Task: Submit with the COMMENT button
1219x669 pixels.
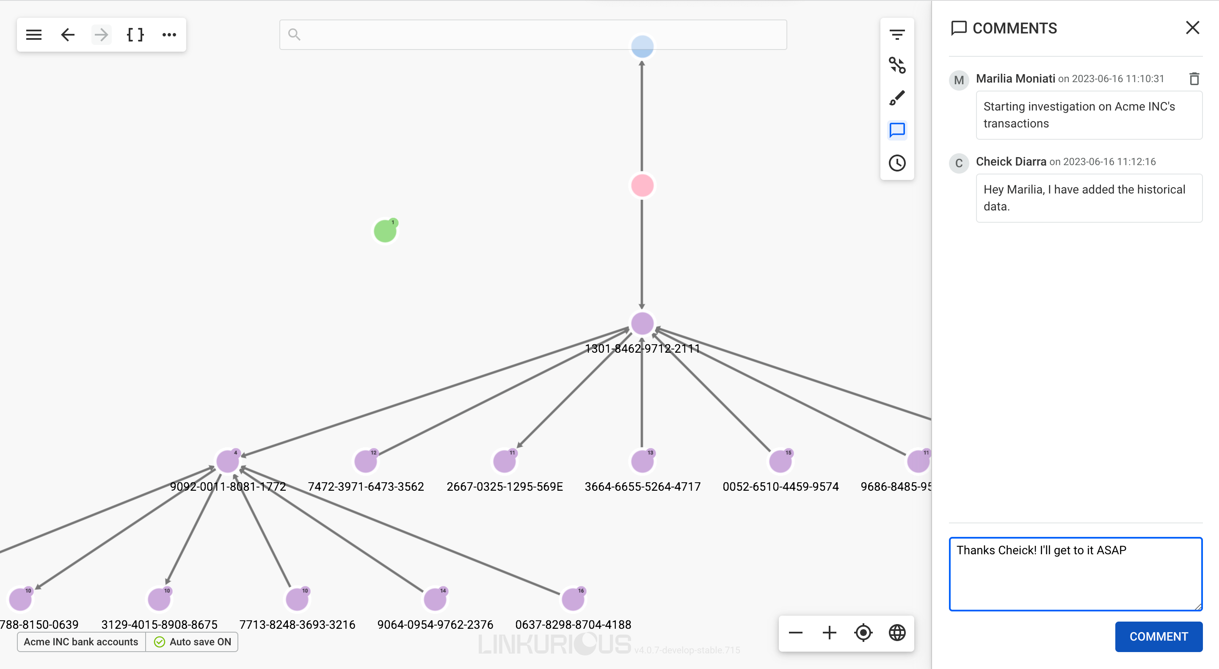Action: click(x=1158, y=636)
